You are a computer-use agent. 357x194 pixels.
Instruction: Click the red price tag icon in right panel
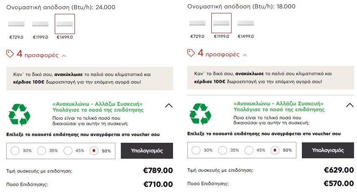point(191,53)
